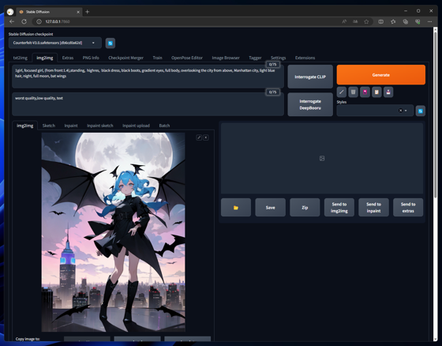Open the OpenPose Editor tab
The height and width of the screenshot is (346, 442).
pos(187,58)
